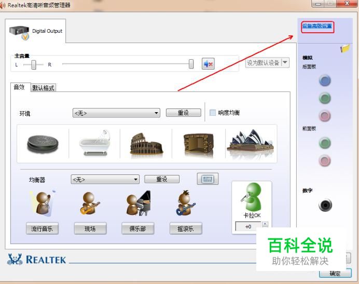Click the black digital output jack

click(325, 205)
